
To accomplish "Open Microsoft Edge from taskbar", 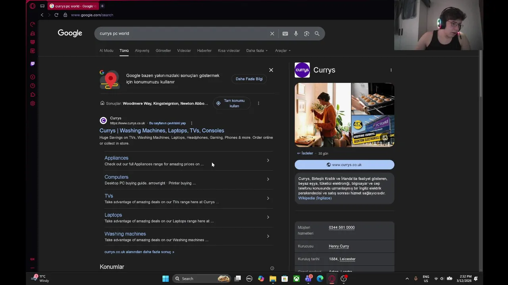I will pyautogui.click(x=320, y=279).
